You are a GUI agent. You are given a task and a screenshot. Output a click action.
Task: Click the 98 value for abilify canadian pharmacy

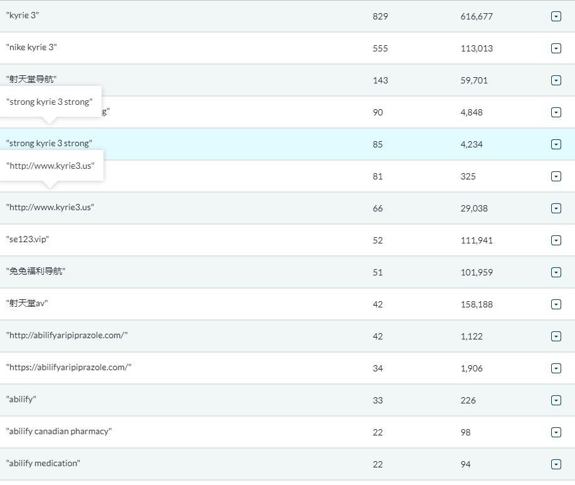pyautogui.click(x=466, y=432)
